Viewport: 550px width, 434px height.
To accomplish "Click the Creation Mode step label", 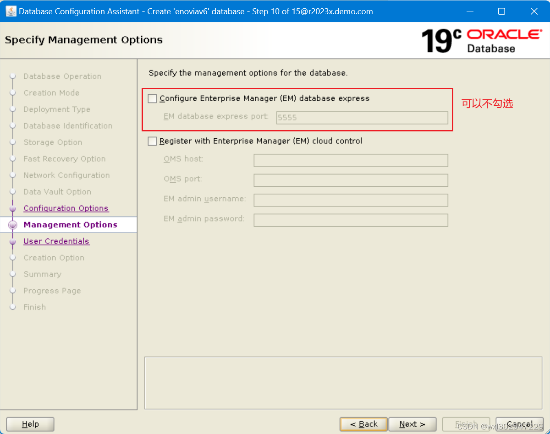I will 51,93.
